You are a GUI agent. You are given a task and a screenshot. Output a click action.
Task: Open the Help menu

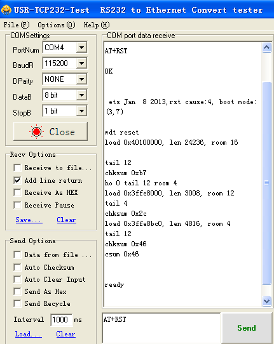click(97, 25)
